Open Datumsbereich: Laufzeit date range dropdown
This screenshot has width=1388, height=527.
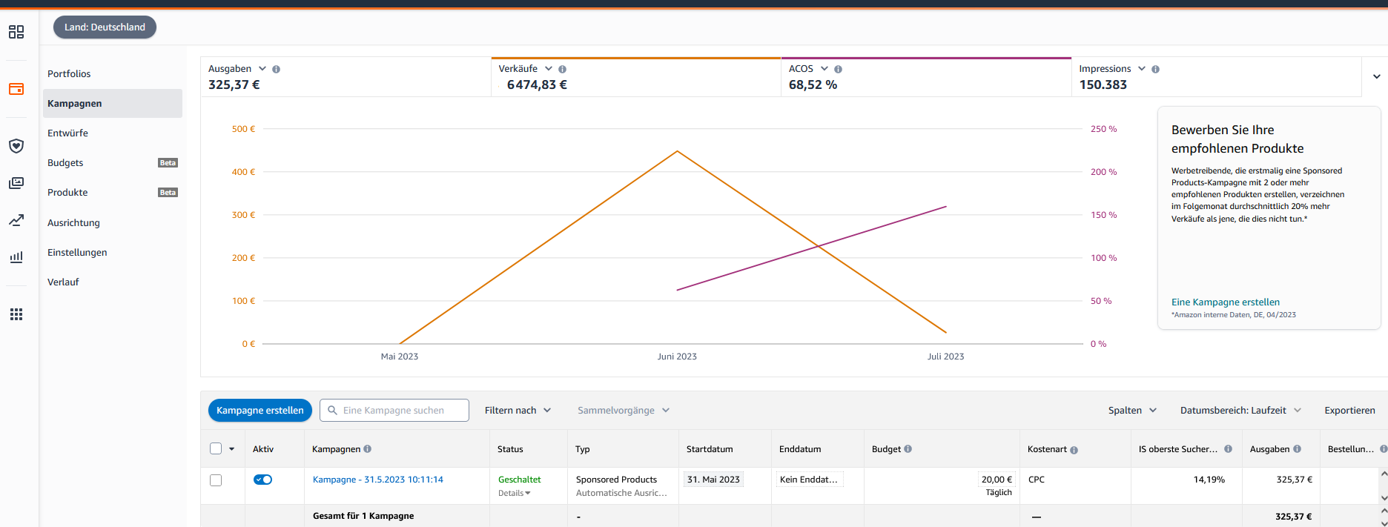point(1240,411)
